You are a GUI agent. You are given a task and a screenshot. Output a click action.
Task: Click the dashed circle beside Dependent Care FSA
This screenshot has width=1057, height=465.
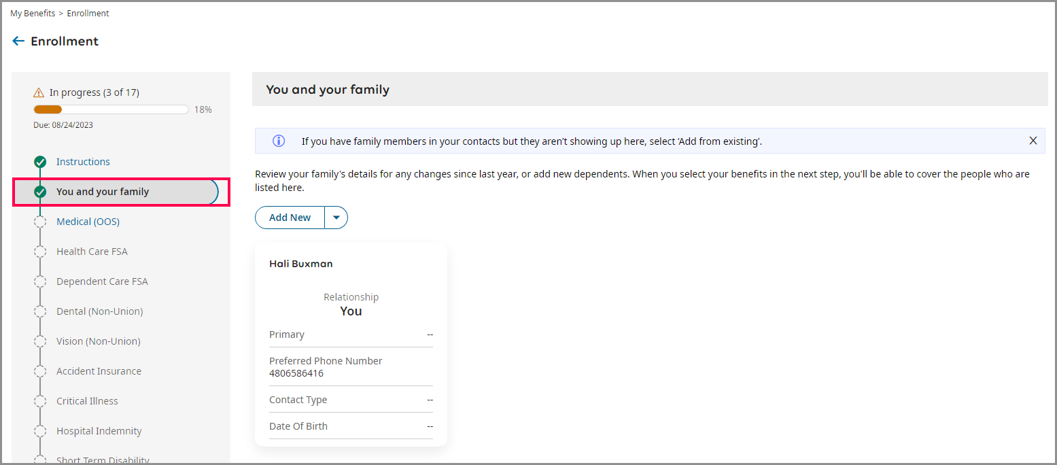[40, 281]
